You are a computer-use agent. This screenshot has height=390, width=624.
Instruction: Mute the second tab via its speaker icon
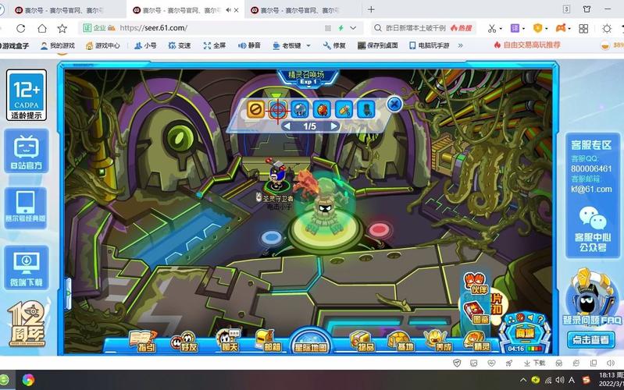228,10
